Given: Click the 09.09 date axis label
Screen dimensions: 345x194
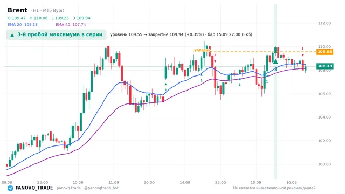Looking at the screenshot, I should coord(7,182).
